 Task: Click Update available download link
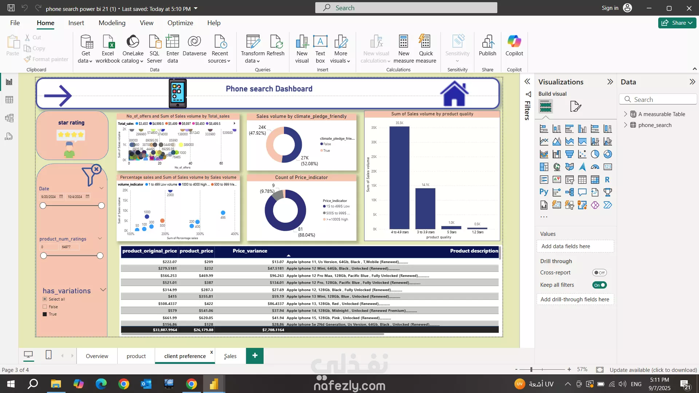(653, 370)
